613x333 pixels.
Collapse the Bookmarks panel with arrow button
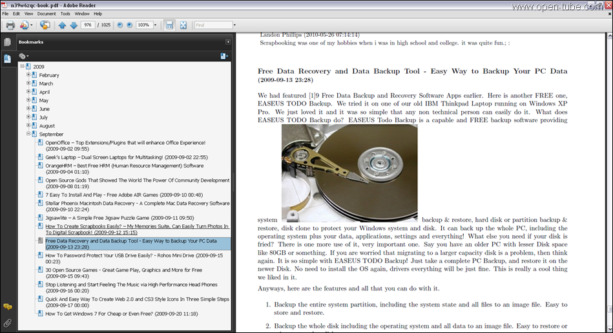coord(227,42)
